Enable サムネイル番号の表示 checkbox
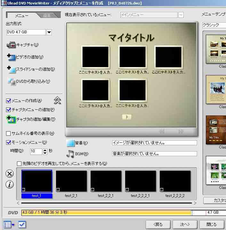 (9, 133)
